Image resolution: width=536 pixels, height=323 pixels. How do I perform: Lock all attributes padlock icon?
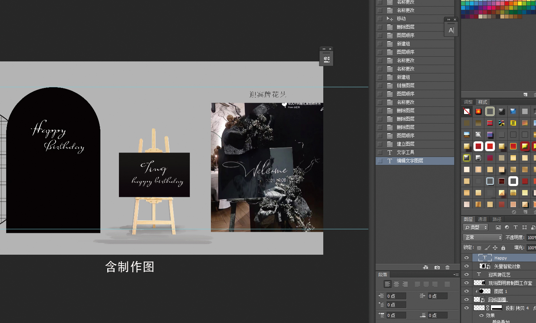[x=503, y=248]
